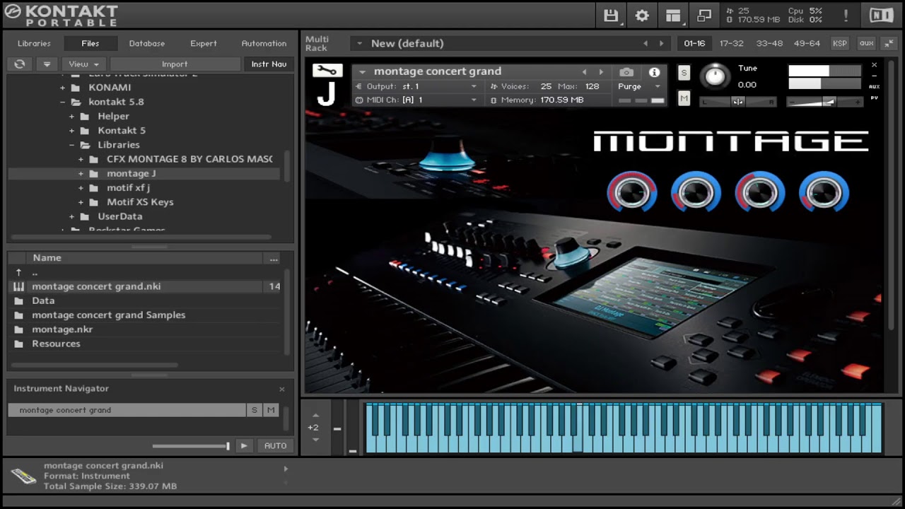The width and height of the screenshot is (905, 509).
Task: Shift keyboard octave up arrow
Action: pyautogui.click(x=315, y=416)
